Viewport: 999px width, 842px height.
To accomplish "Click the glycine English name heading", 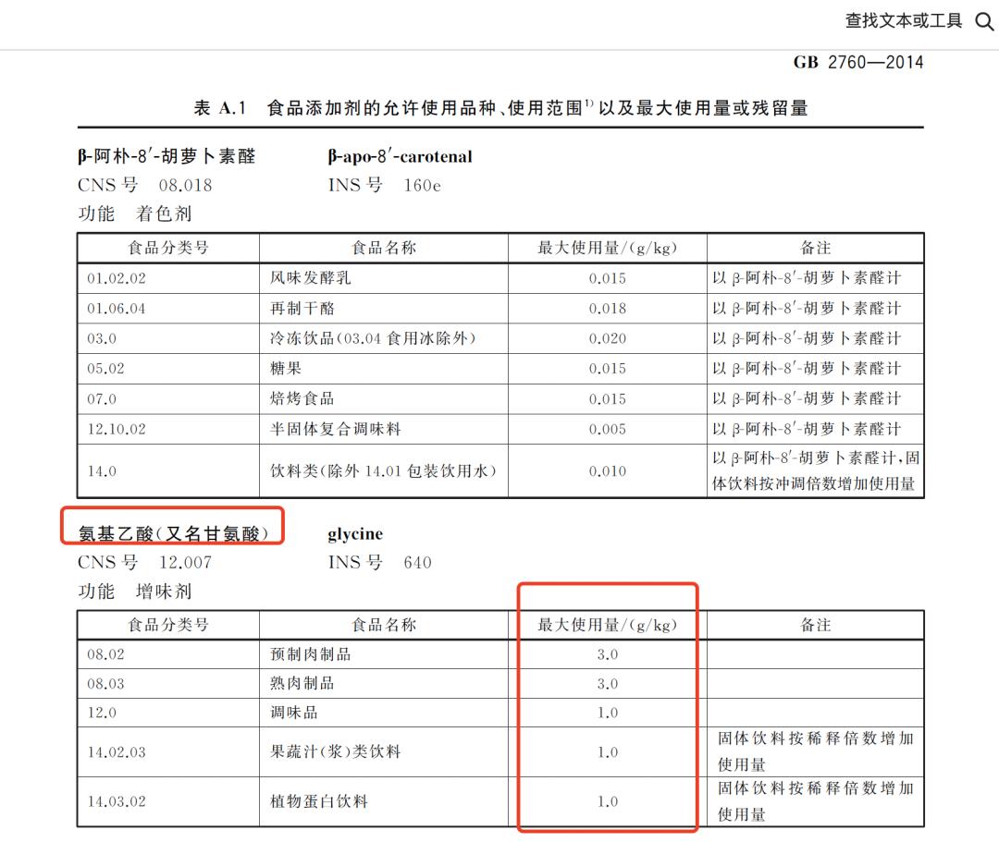I will (x=355, y=534).
